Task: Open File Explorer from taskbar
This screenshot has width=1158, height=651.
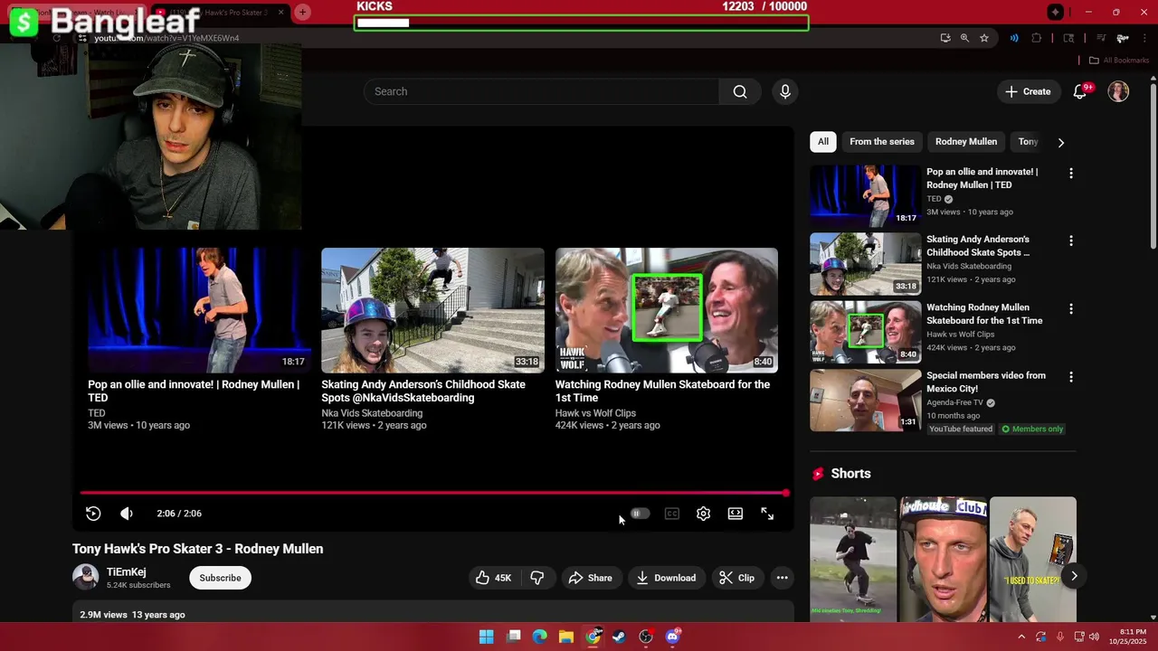Action: (x=565, y=637)
